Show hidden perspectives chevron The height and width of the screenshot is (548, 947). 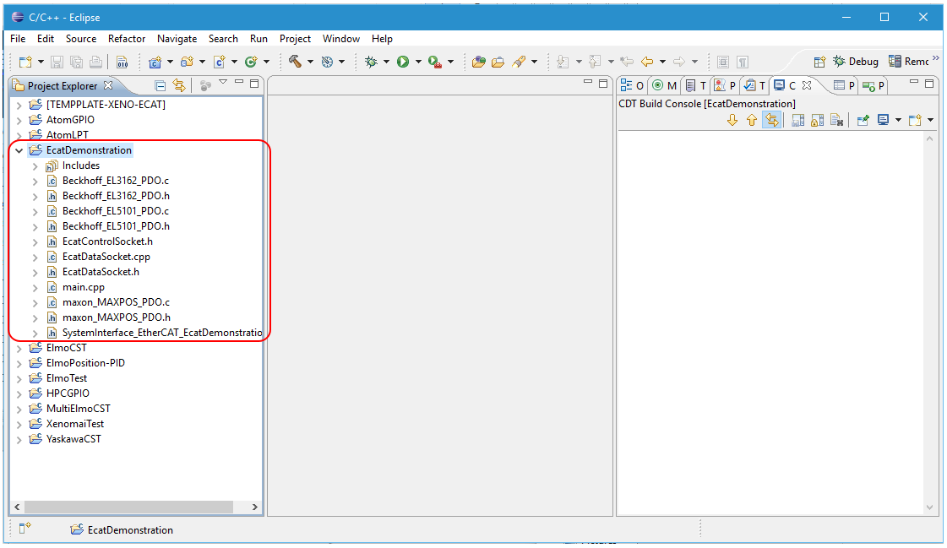tap(935, 58)
